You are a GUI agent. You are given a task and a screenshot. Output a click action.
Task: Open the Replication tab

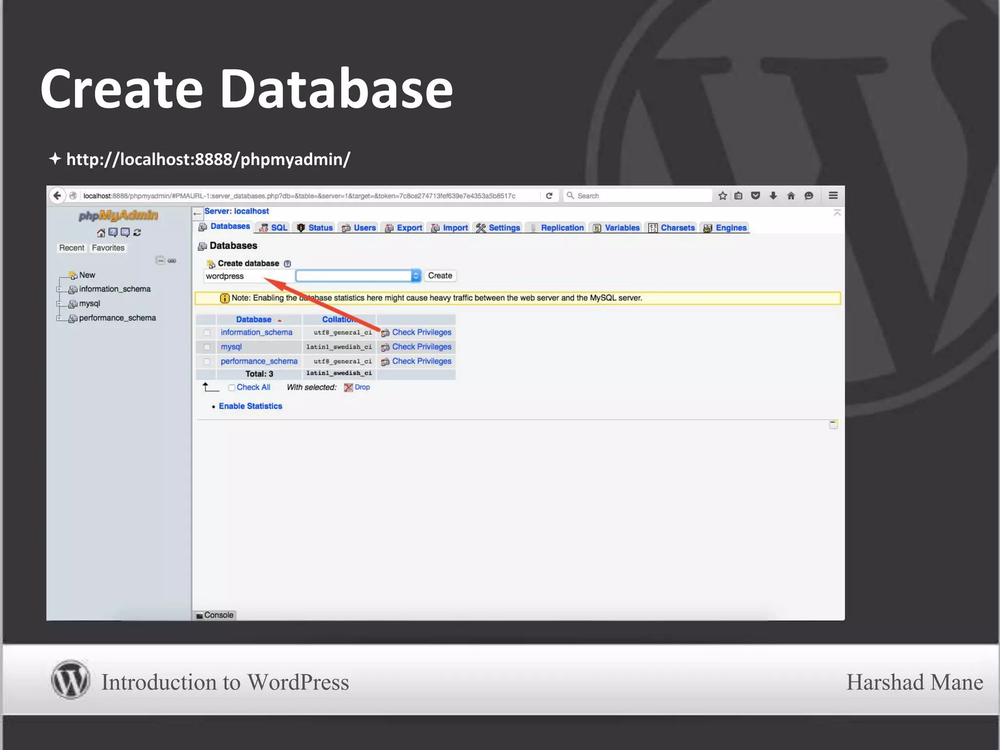pyautogui.click(x=557, y=228)
